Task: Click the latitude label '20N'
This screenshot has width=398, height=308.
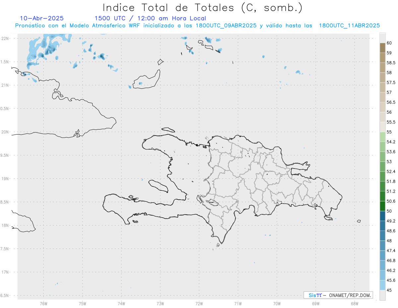Action: click(x=5, y=132)
